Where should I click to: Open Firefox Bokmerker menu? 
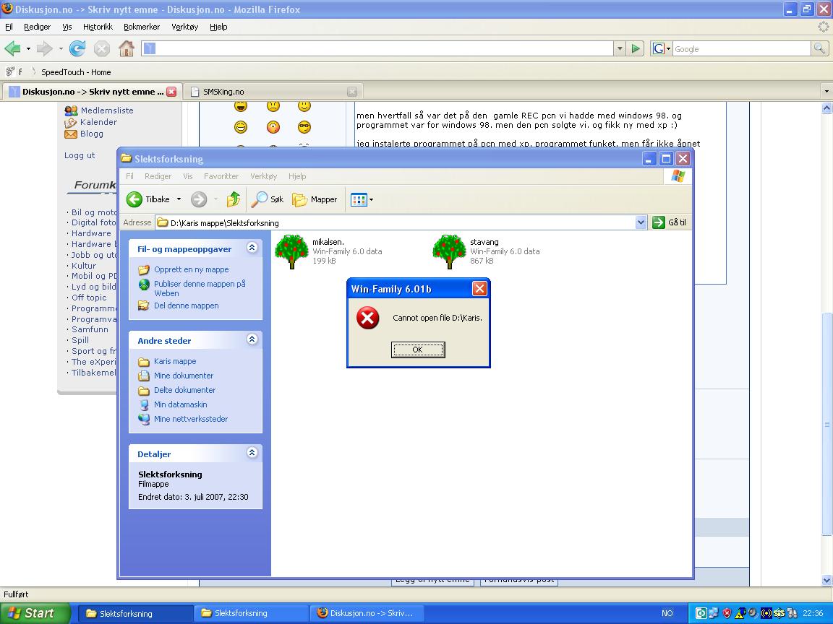coord(141,27)
